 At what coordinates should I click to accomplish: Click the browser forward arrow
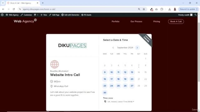tap(8, 9)
